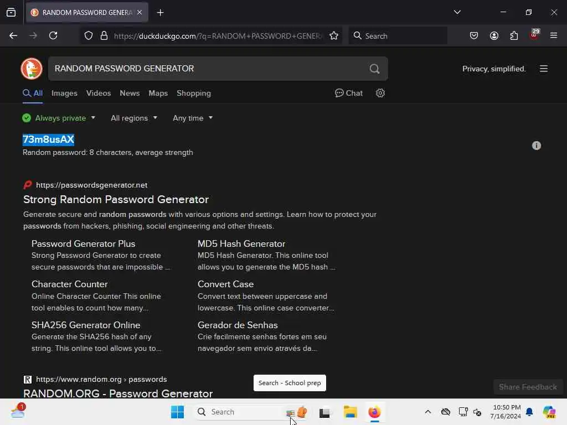
Task: Open Firefox View tab list icon
Action: (x=11, y=12)
